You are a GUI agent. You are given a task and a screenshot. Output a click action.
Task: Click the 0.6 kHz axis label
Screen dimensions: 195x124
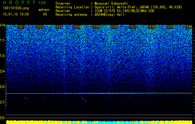point(2,118)
